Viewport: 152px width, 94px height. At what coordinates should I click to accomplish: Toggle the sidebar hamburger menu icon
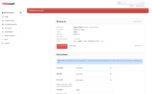[x=21, y=13]
